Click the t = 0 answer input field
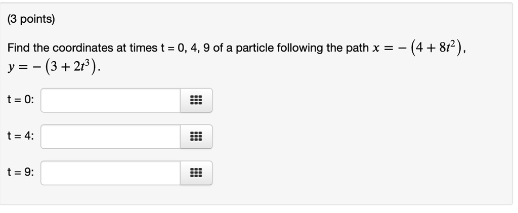Viewport: 518px width, 213px height. (x=111, y=100)
